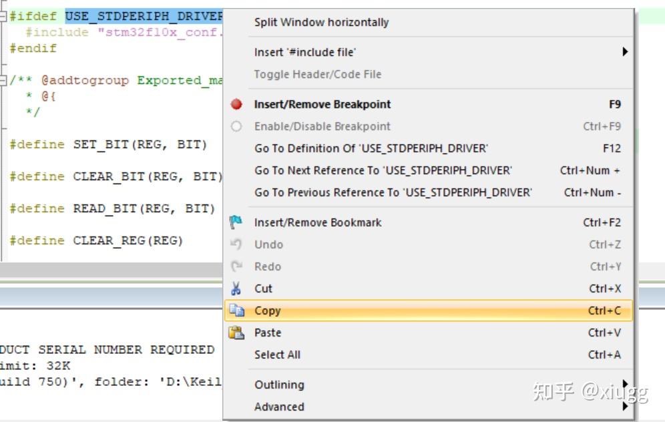The width and height of the screenshot is (665, 422).
Task: Choose Copy from context menu
Action: click(429, 310)
